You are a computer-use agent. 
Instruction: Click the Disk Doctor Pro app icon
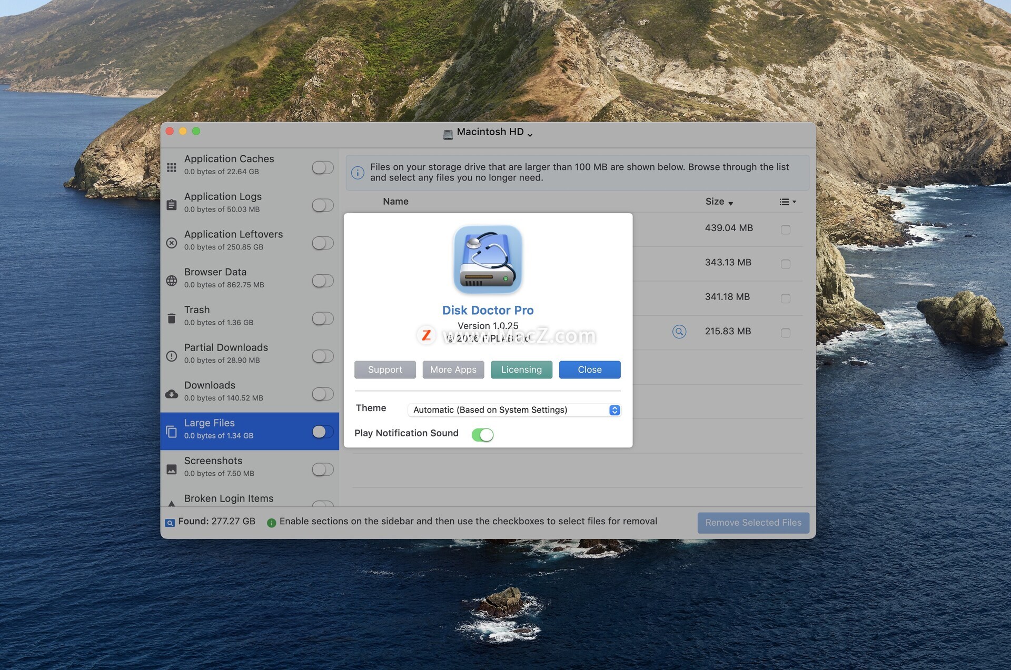click(x=488, y=259)
